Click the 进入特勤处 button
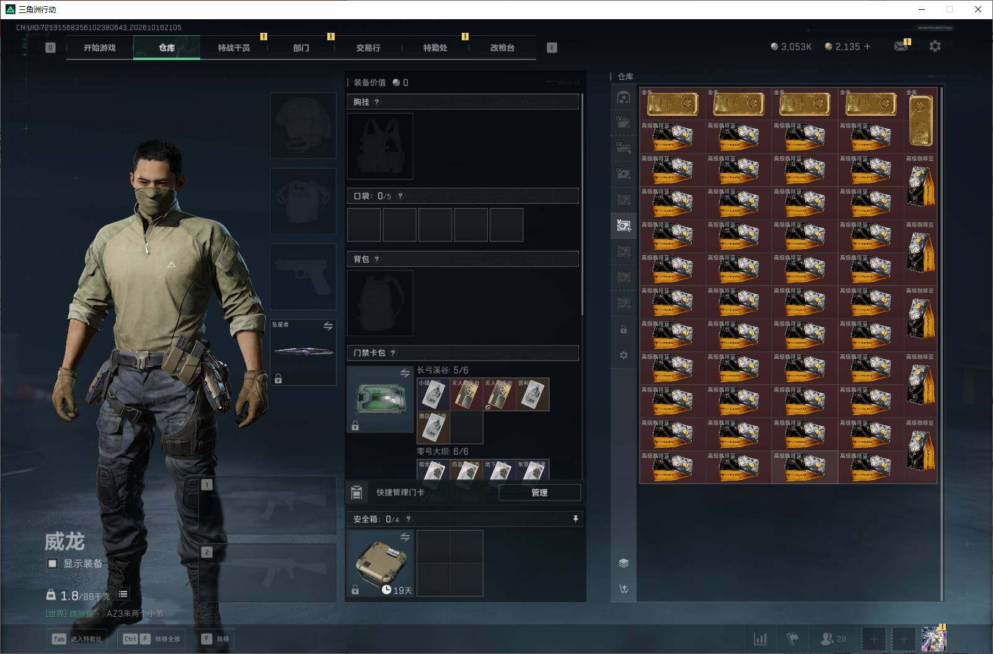 77,639
